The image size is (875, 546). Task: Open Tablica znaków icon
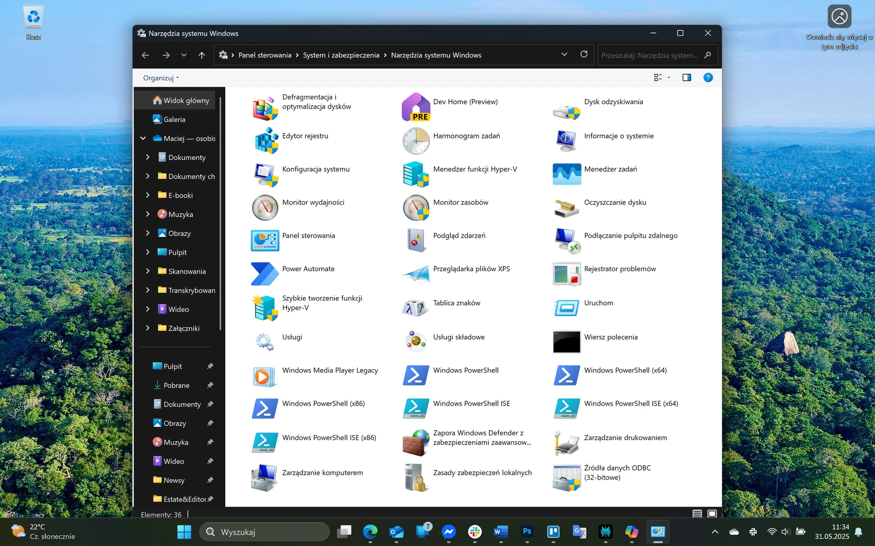(x=416, y=308)
